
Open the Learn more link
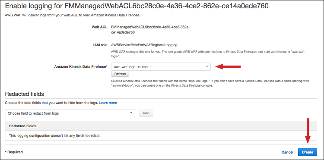108,103
